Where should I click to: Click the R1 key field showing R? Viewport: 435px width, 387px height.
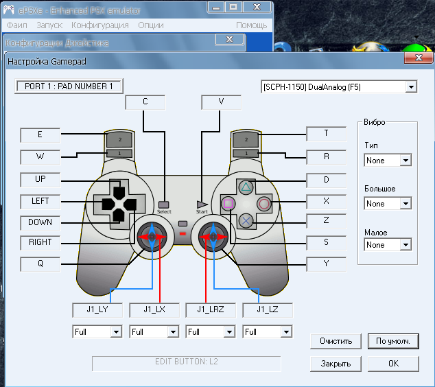pyautogui.click(x=327, y=157)
